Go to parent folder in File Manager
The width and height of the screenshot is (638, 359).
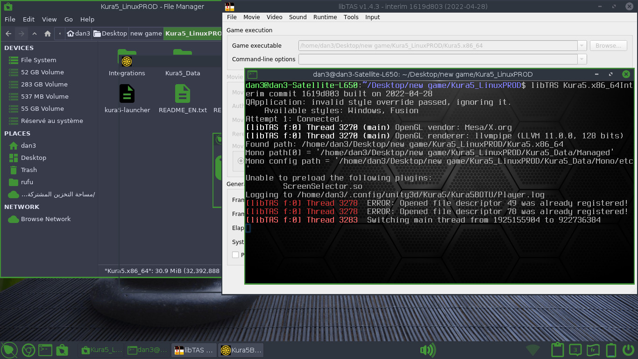click(35, 34)
